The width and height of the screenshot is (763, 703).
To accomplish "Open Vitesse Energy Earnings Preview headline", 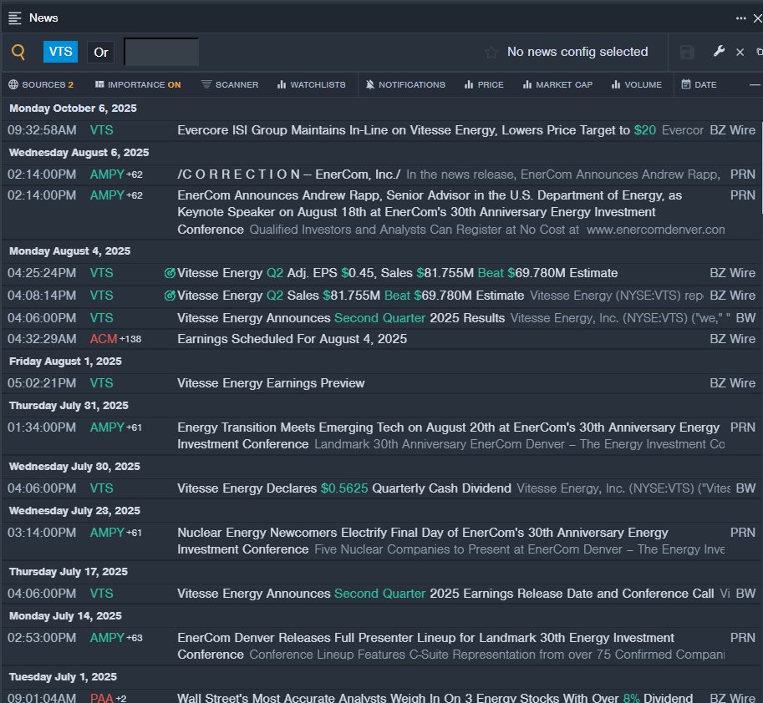I will pyautogui.click(x=271, y=383).
